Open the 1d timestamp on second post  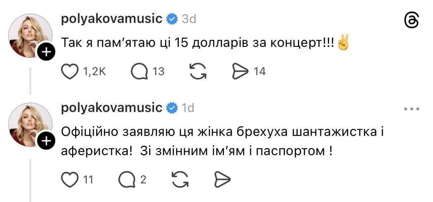[188, 108]
